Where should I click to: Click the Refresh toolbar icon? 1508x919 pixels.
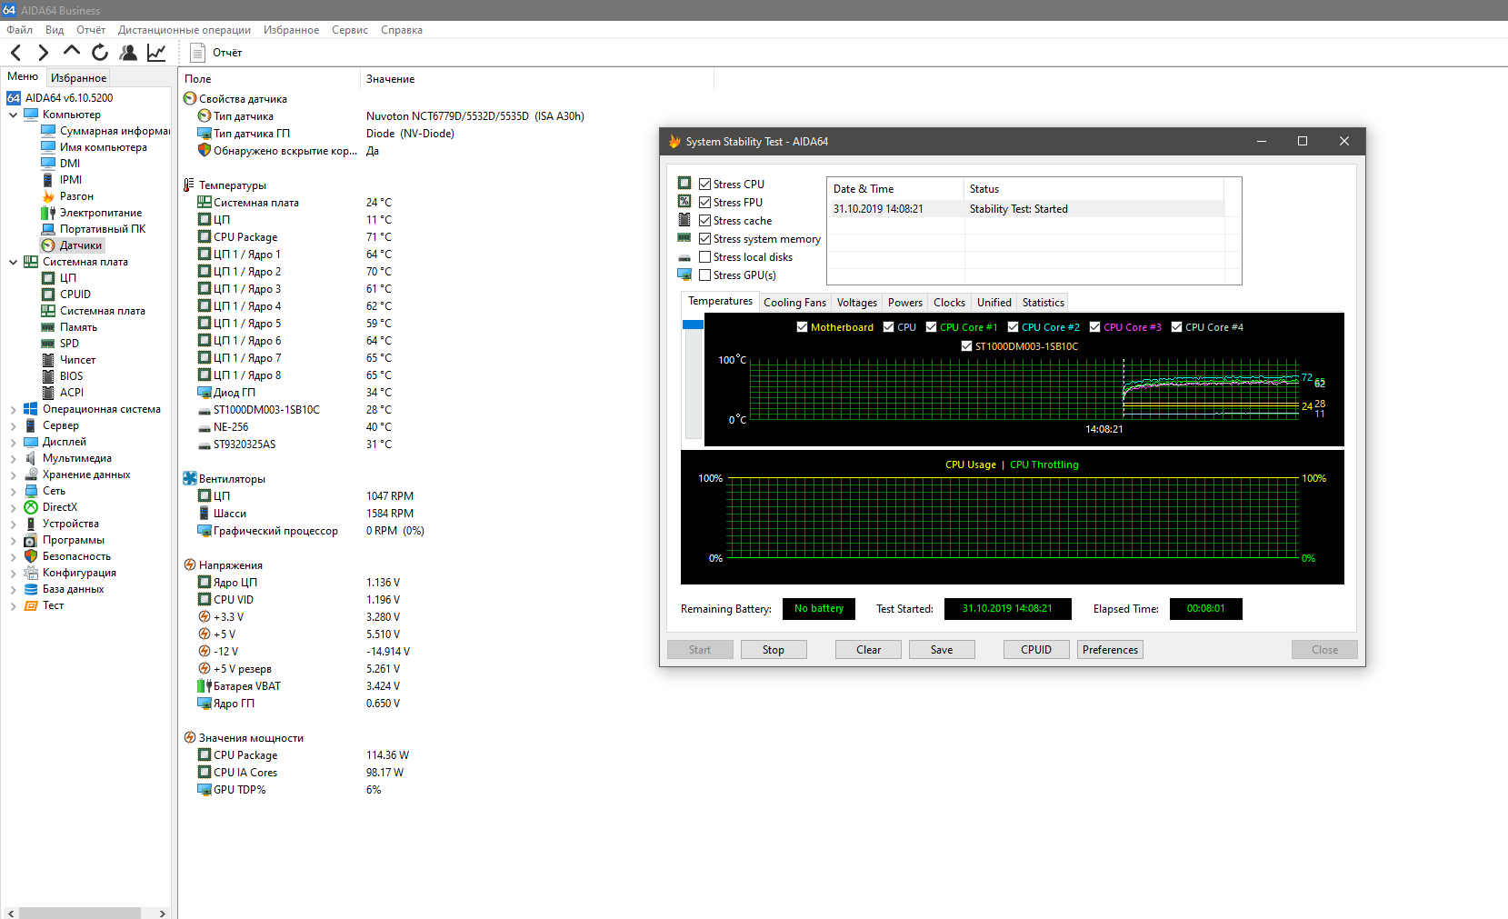(x=100, y=53)
